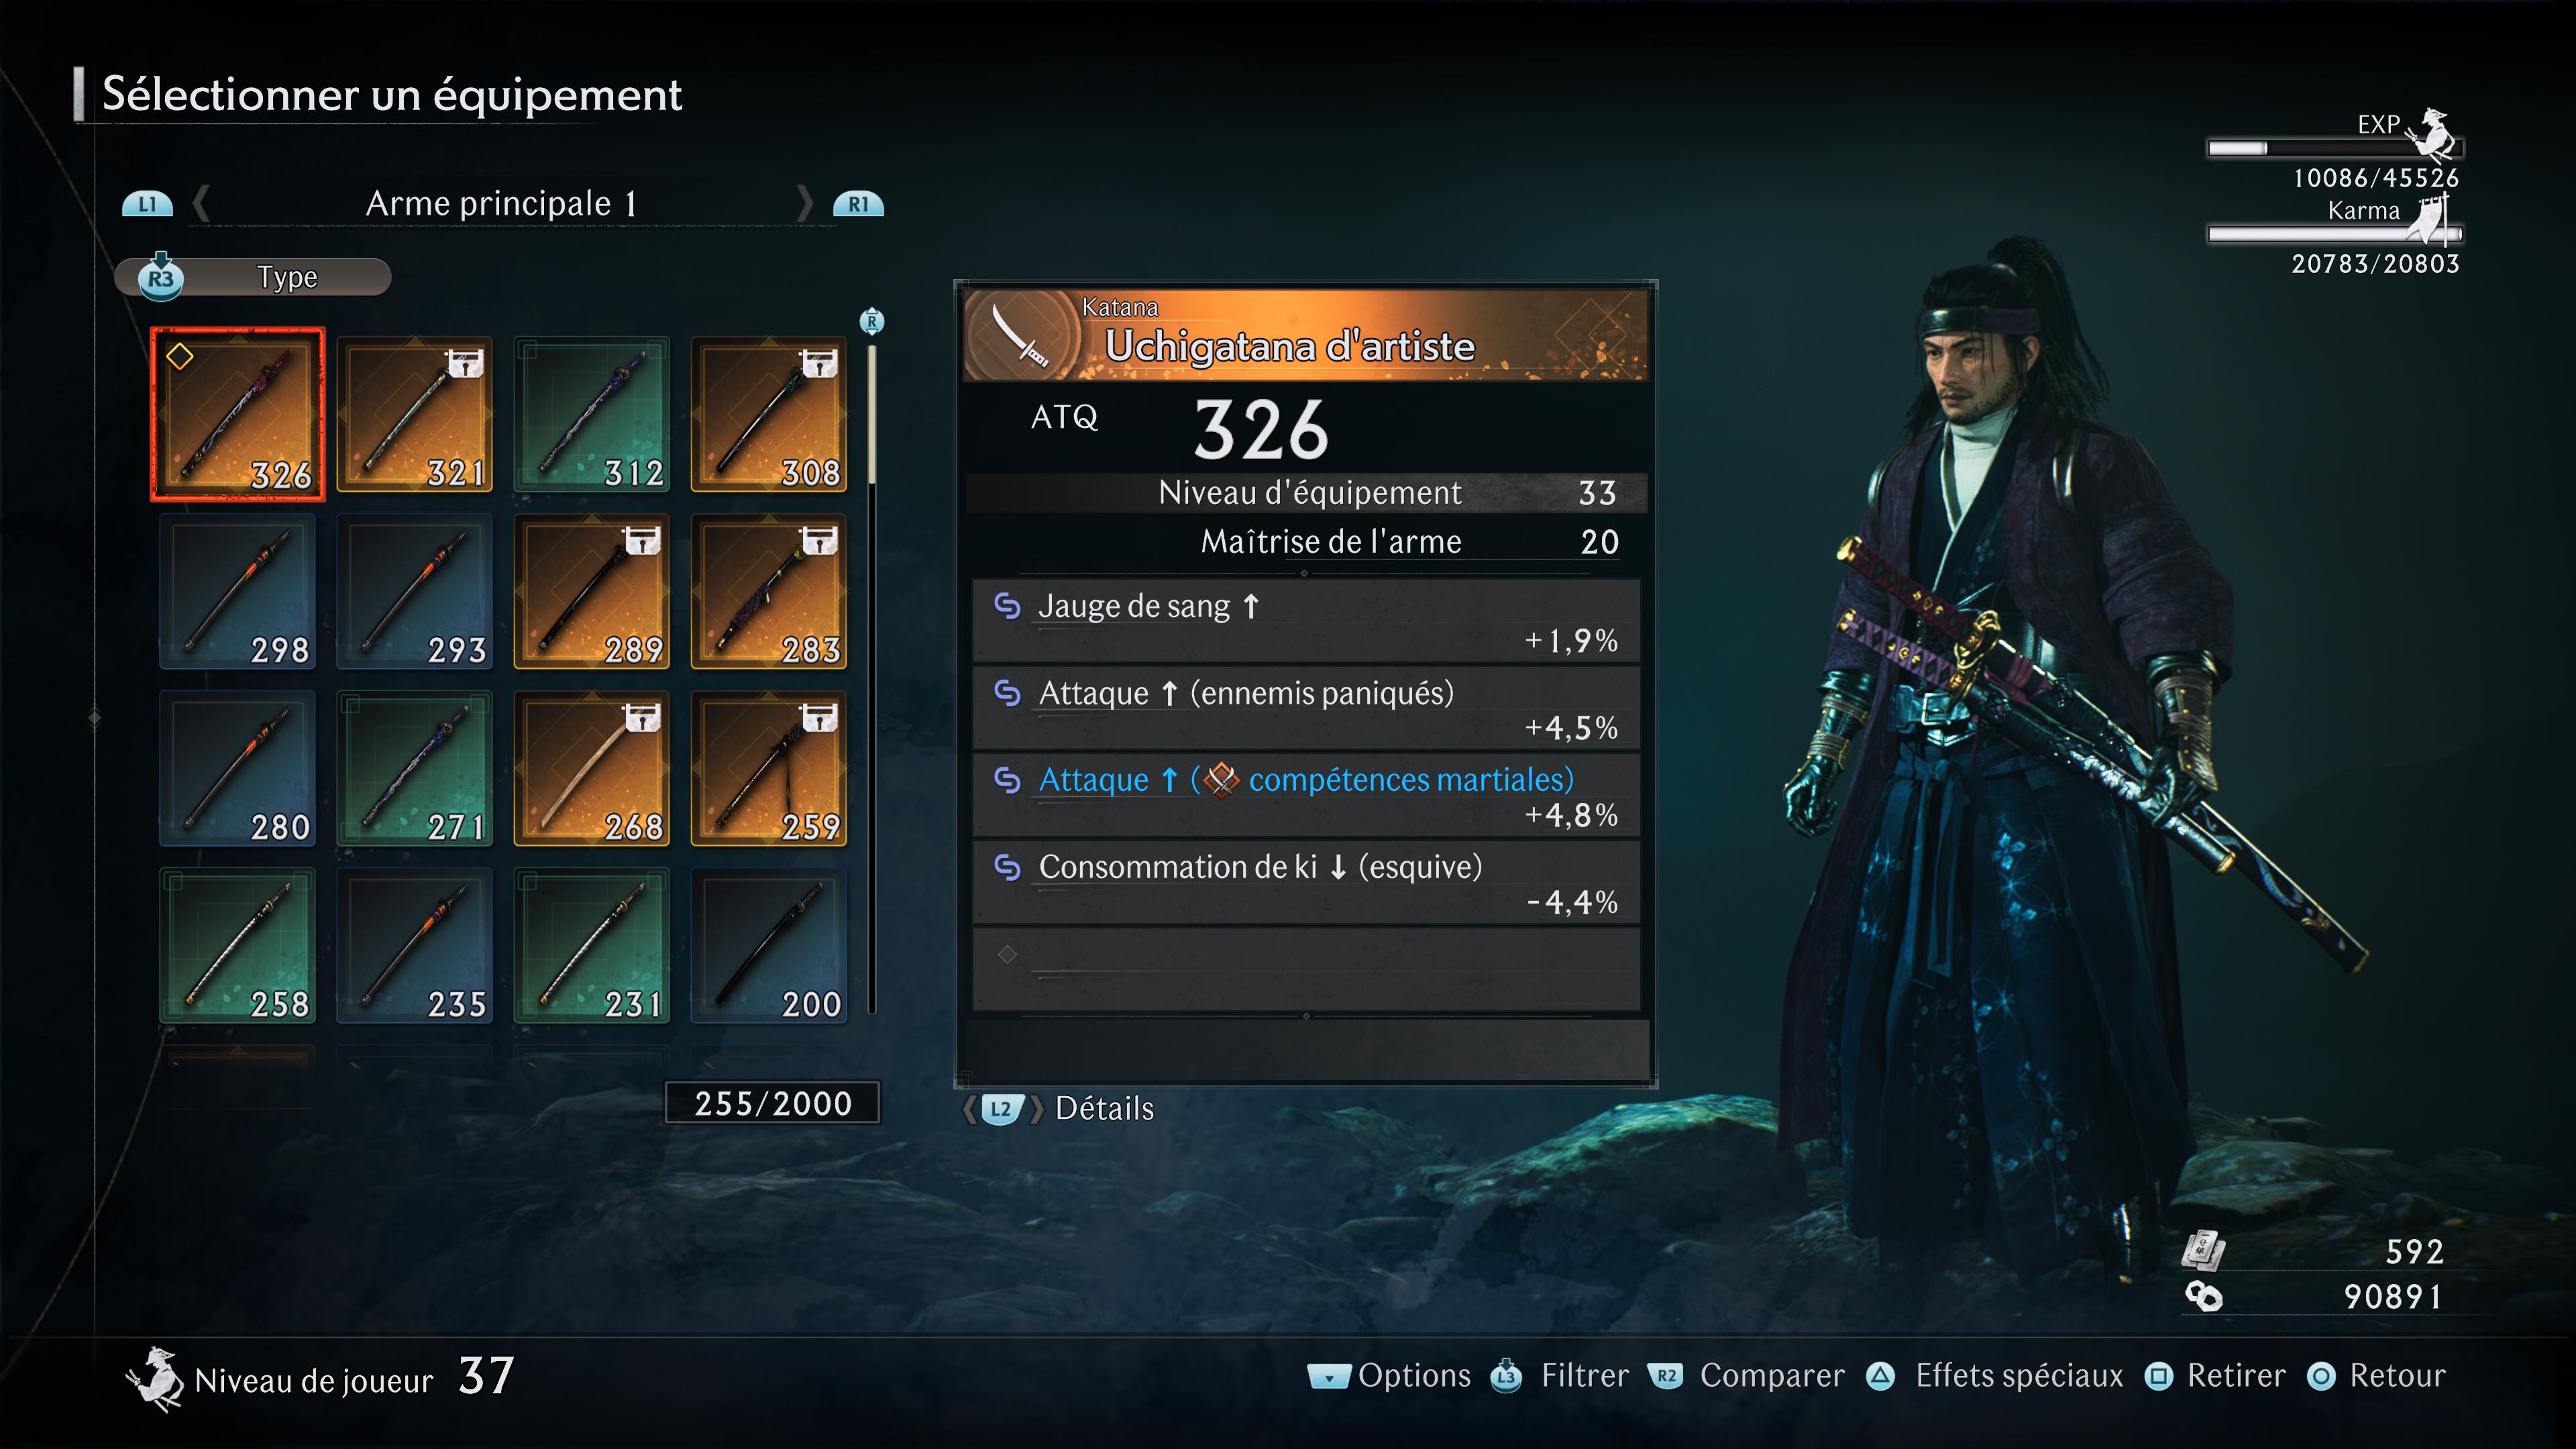2576x1449 pixels.
Task: Toggle lock icon on 289 weapon
Action: point(643,540)
